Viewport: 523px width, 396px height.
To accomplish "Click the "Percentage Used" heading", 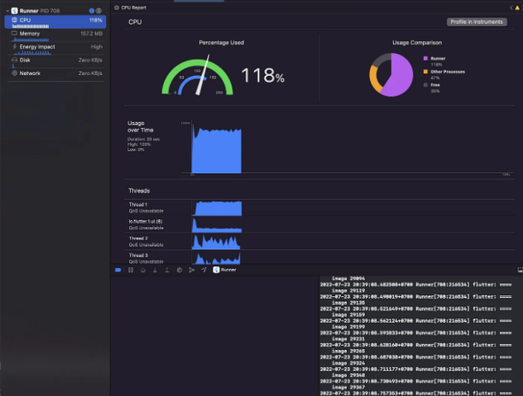I will [x=221, y=43].
